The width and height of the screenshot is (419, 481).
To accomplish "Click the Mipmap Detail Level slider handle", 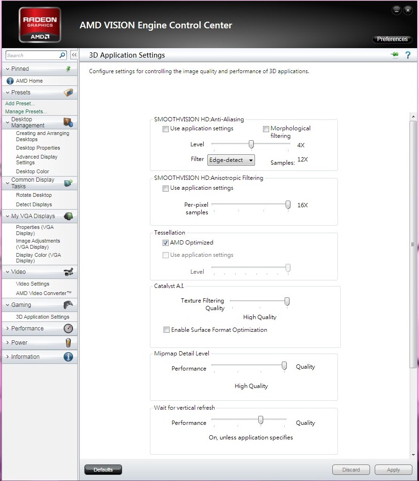I will (x=284, y=366).
